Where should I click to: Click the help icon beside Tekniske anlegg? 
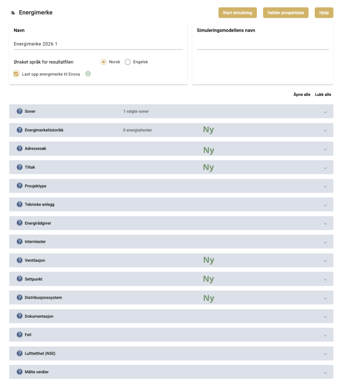pos(20,205)
